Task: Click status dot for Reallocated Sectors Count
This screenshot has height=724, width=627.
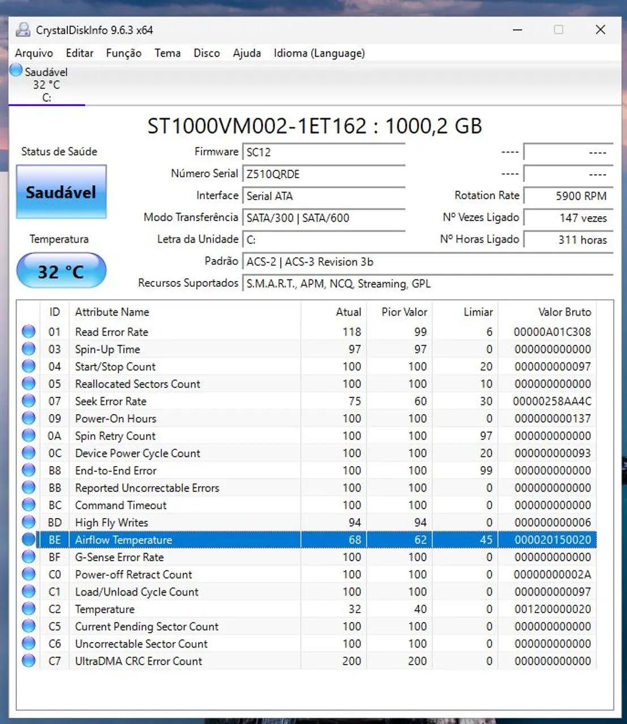Action: [x=28, y=383]
